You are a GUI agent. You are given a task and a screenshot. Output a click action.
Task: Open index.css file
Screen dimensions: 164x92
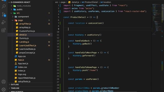22,67
